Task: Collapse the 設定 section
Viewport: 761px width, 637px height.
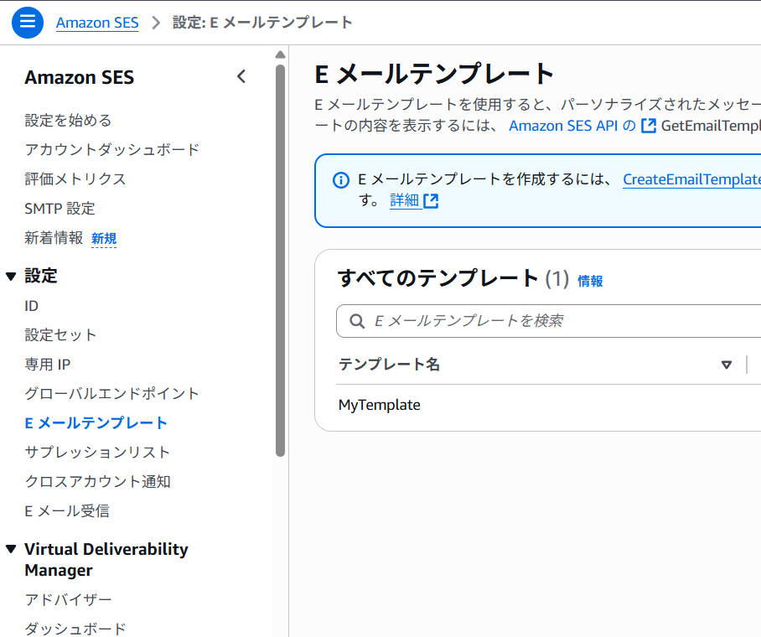Action: tap(11, 277)
